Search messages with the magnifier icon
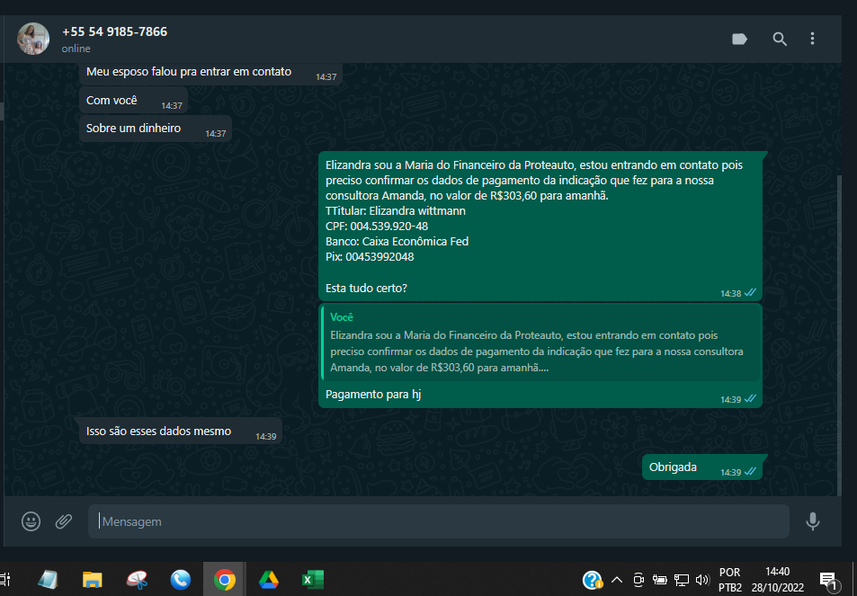The image size is (857, 596). coord(780,39)
